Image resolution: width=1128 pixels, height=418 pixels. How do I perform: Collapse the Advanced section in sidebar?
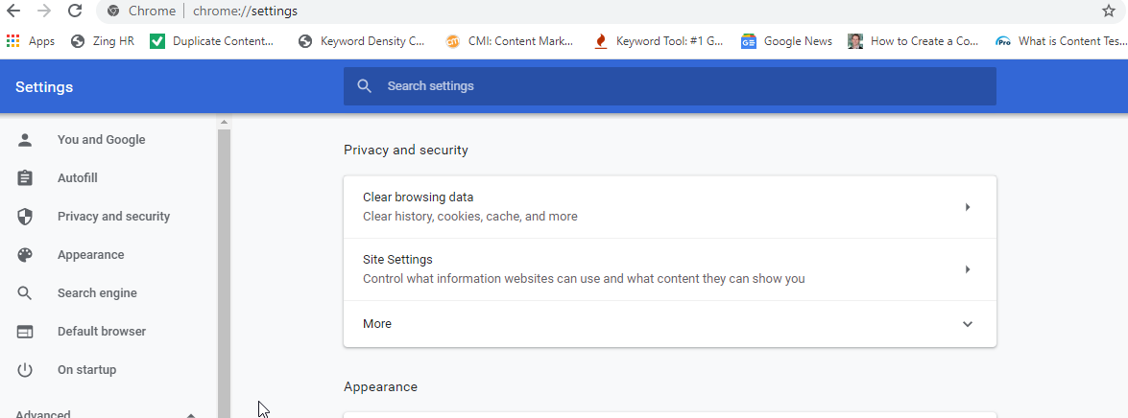click(191, 415)
